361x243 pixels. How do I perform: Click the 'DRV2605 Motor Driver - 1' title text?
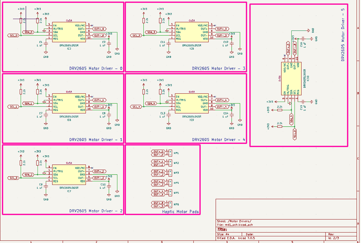96,140
